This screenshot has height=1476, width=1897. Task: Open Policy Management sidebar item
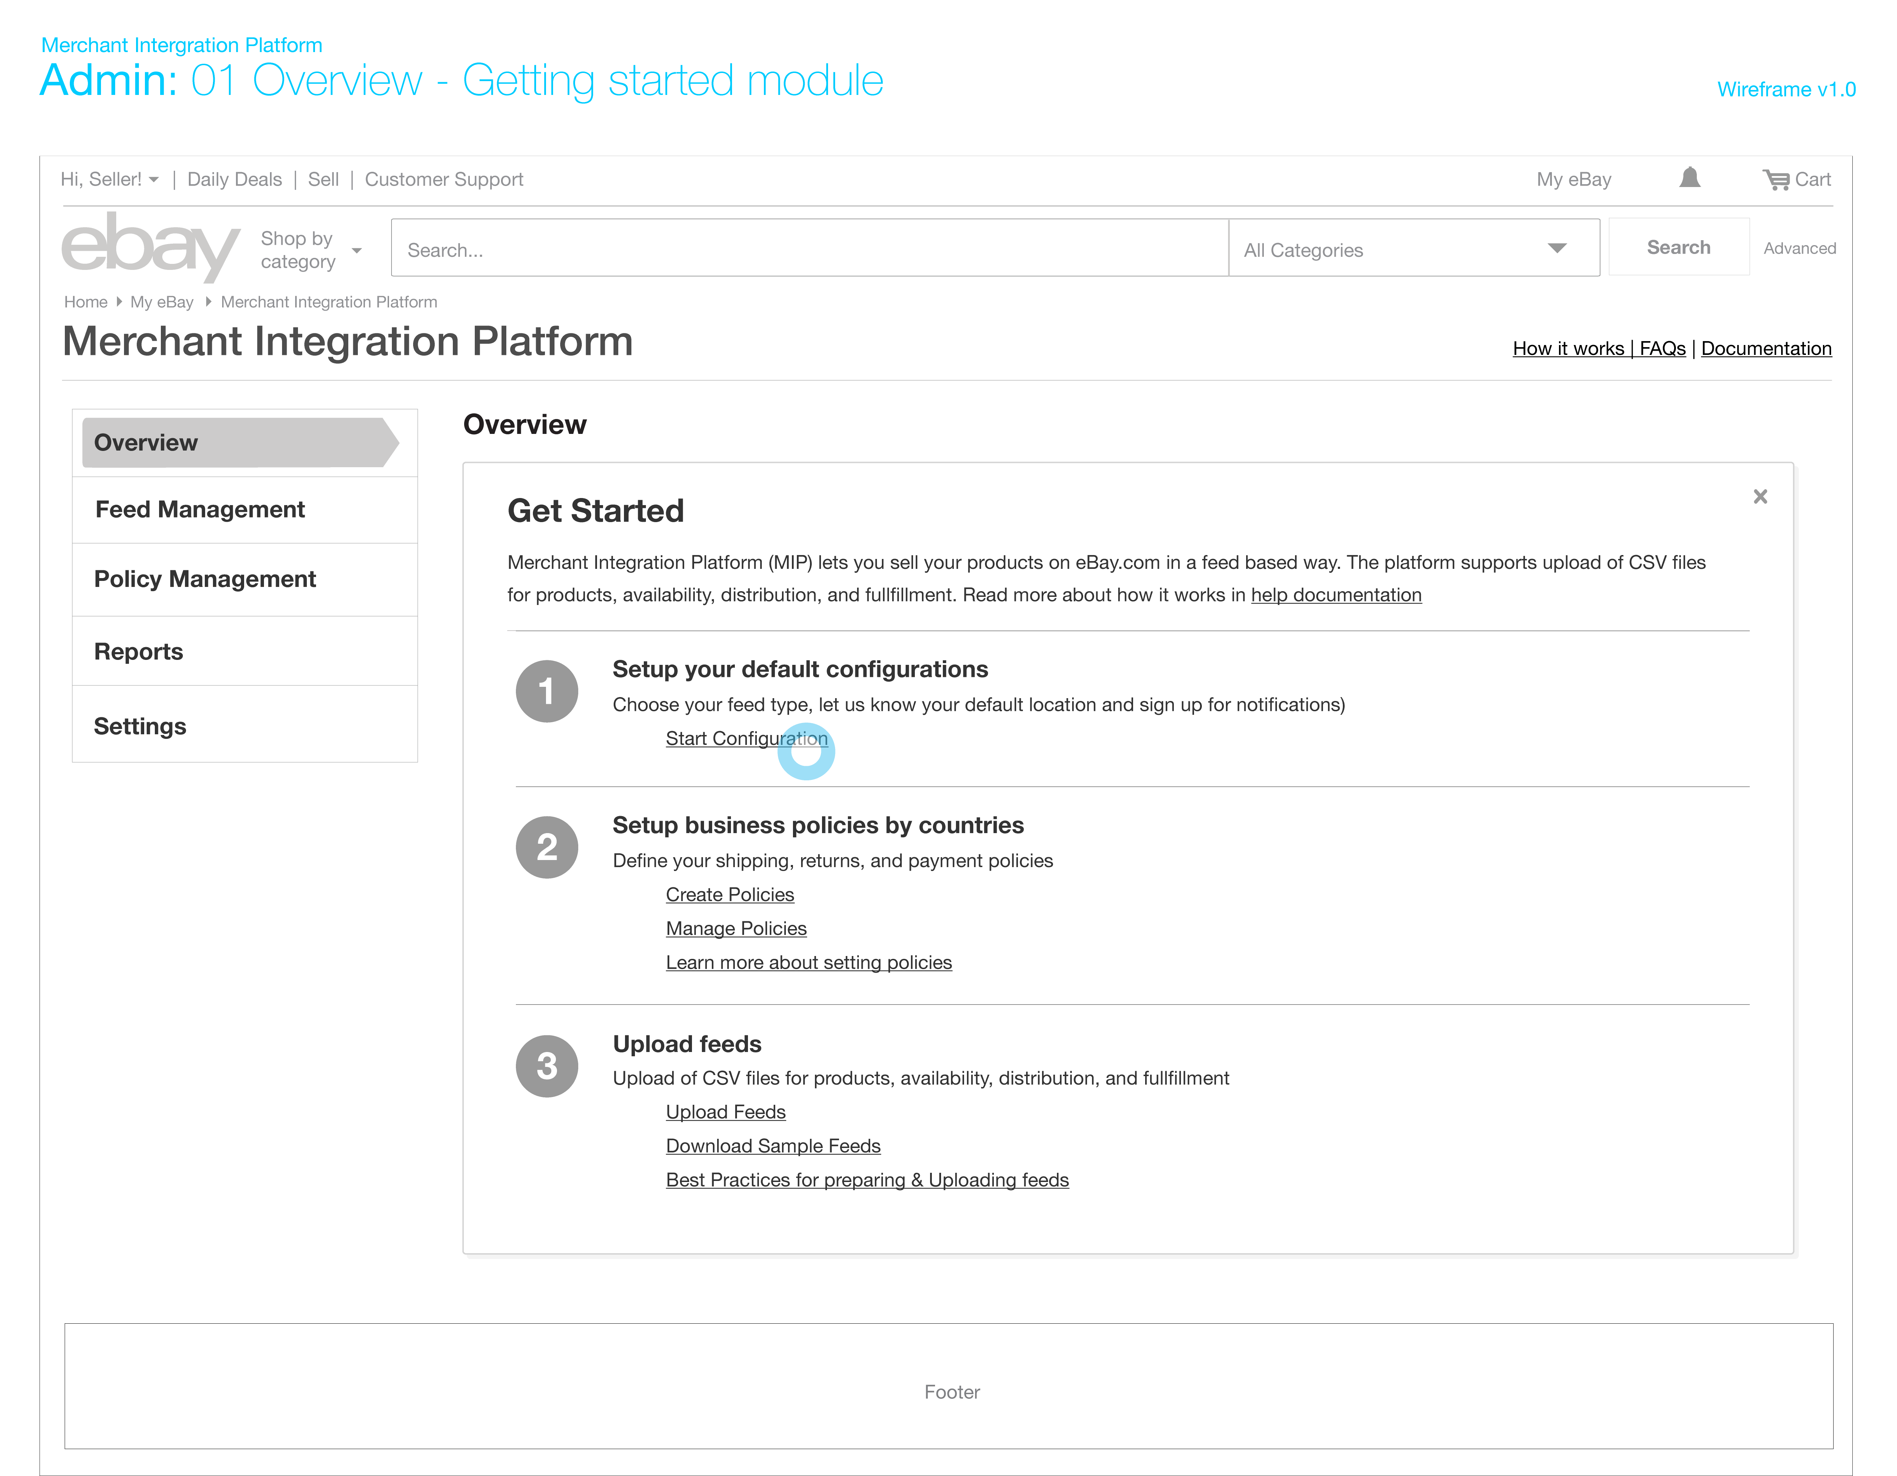205,579
